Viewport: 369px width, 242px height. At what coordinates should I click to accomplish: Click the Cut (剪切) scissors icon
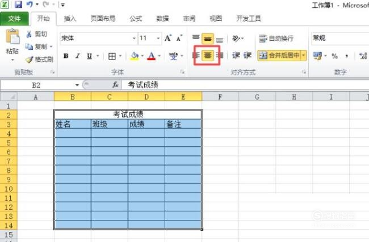30,35
